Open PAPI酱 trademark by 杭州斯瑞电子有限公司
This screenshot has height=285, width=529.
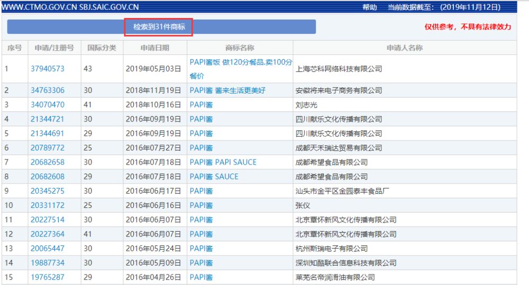pos(202,249)
